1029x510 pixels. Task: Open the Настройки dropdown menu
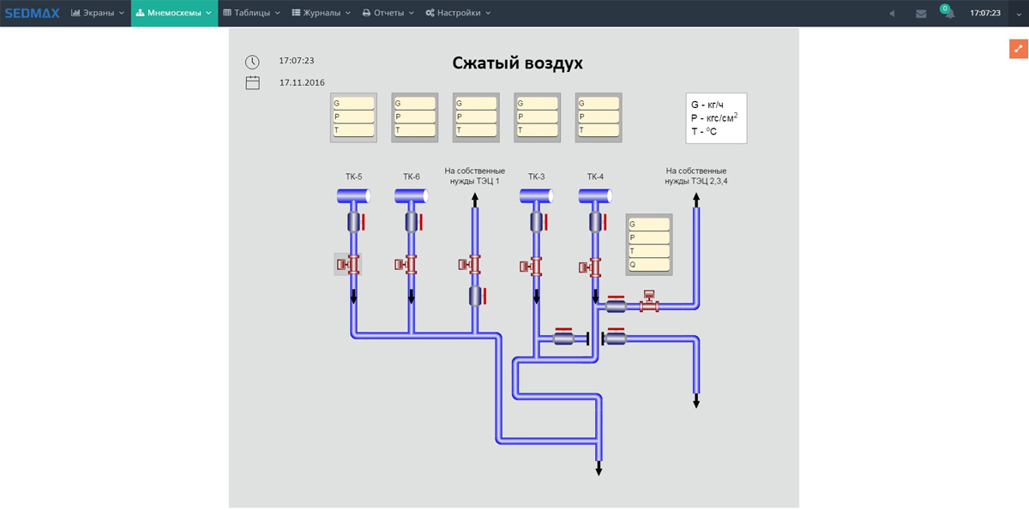click(x=458, y=13)
